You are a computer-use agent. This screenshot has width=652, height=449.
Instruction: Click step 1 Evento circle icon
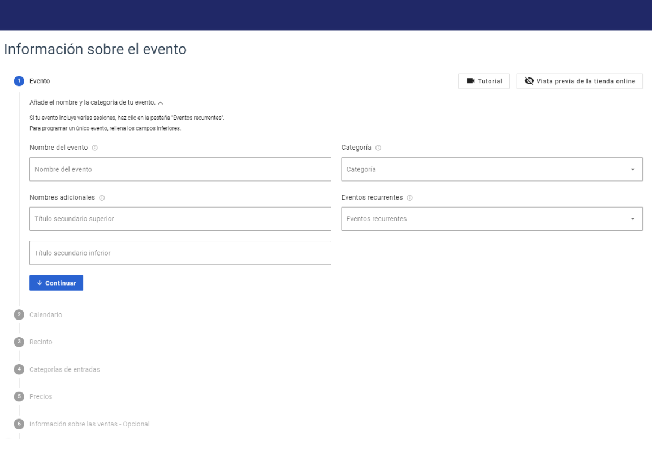(x=19, y=81)
